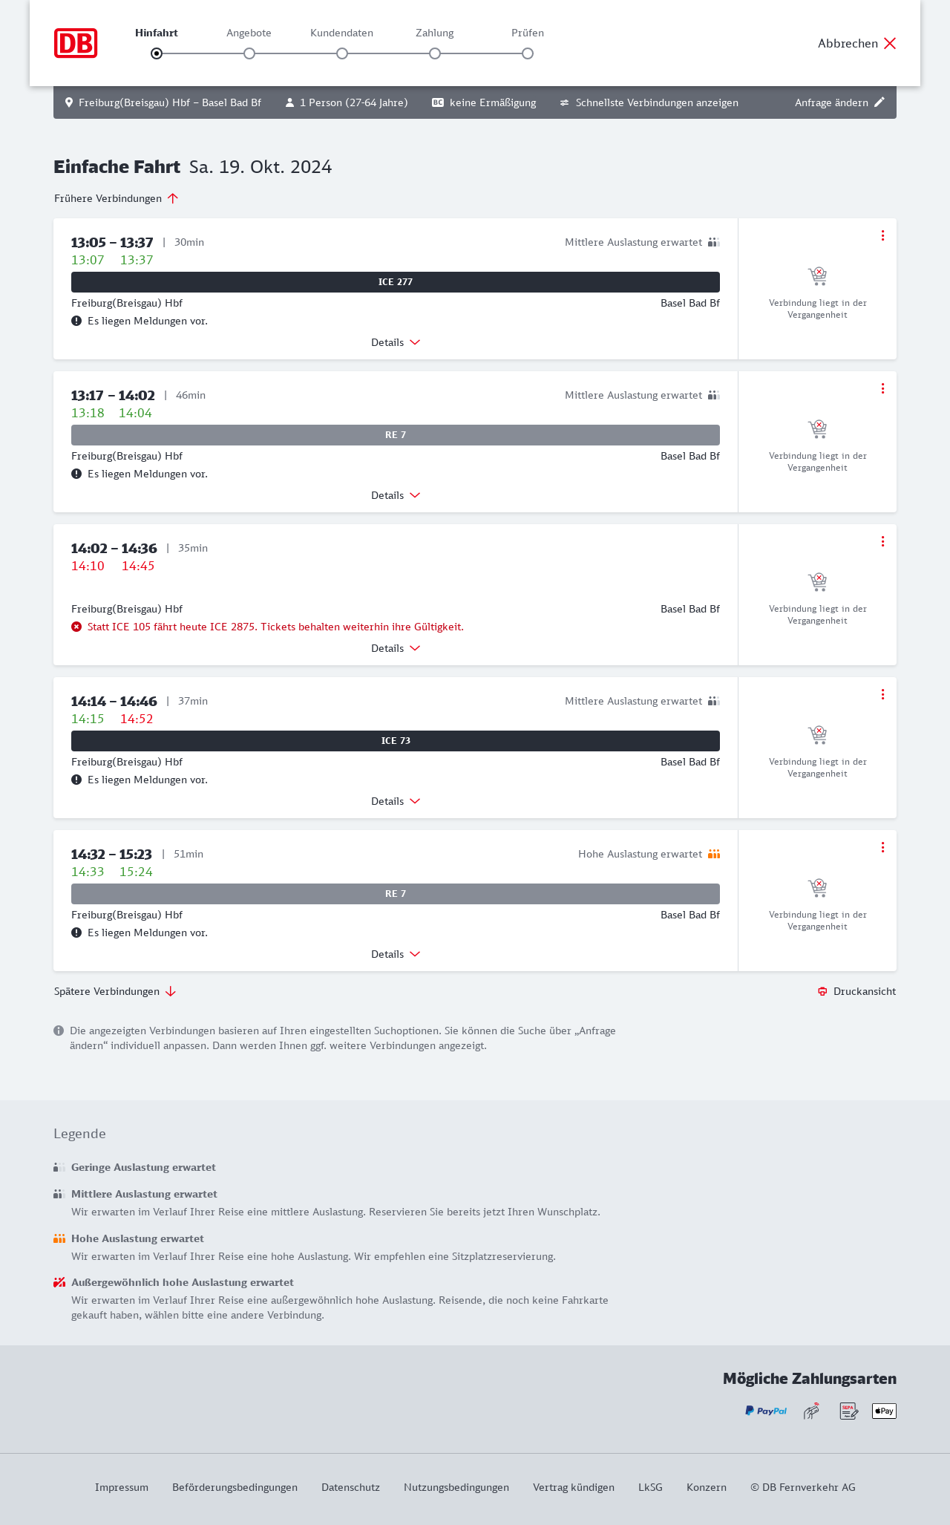
Task: Click the pencil icon next to Anfrage ändern
Action: click(879, 102)
